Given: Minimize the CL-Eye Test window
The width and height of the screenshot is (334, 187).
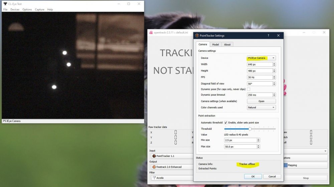Looking at the screenshot, I should (x=119, y=4).
